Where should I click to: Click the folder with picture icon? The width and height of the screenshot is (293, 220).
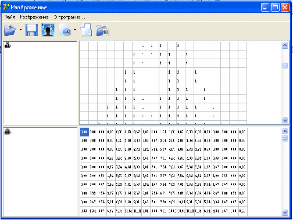(103, 31)
